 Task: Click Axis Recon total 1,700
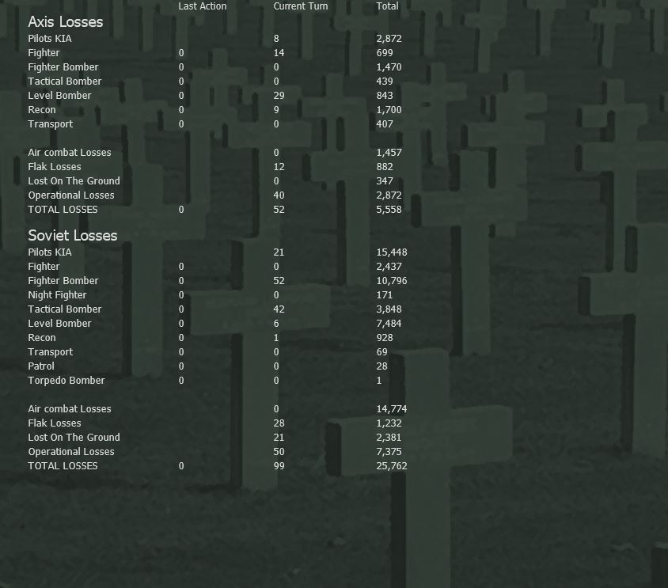click(389, 110)
